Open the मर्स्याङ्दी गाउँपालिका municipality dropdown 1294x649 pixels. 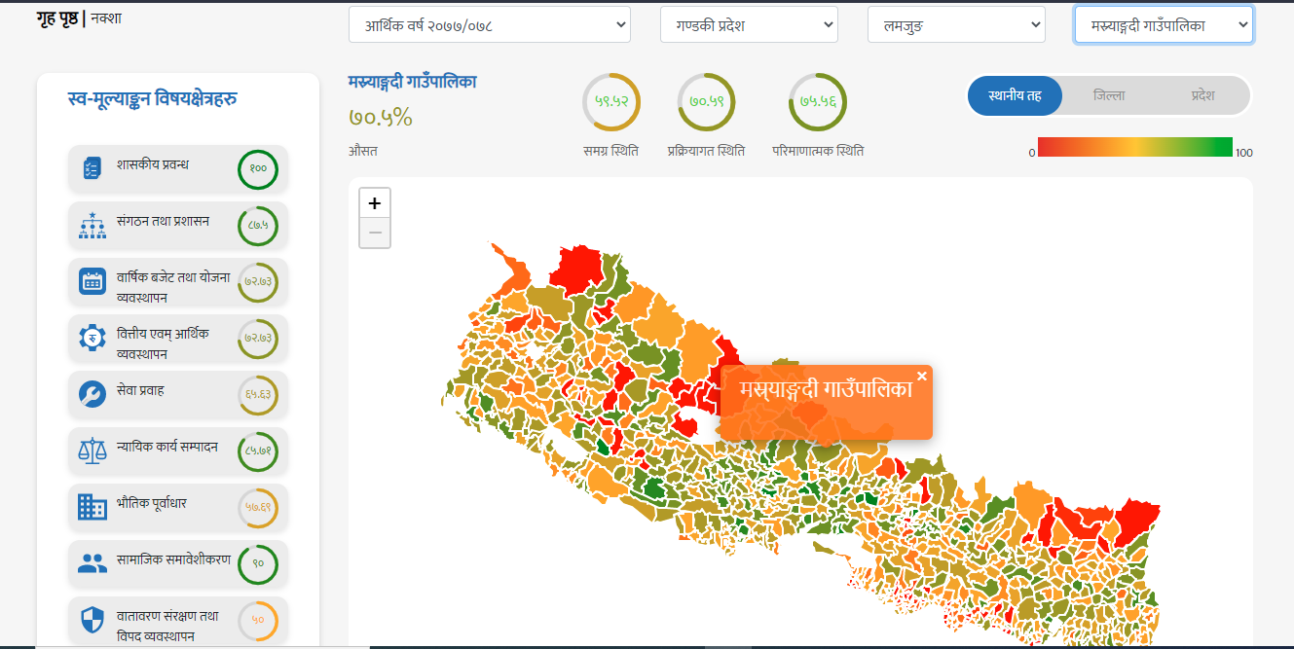tap(1164, 25)
